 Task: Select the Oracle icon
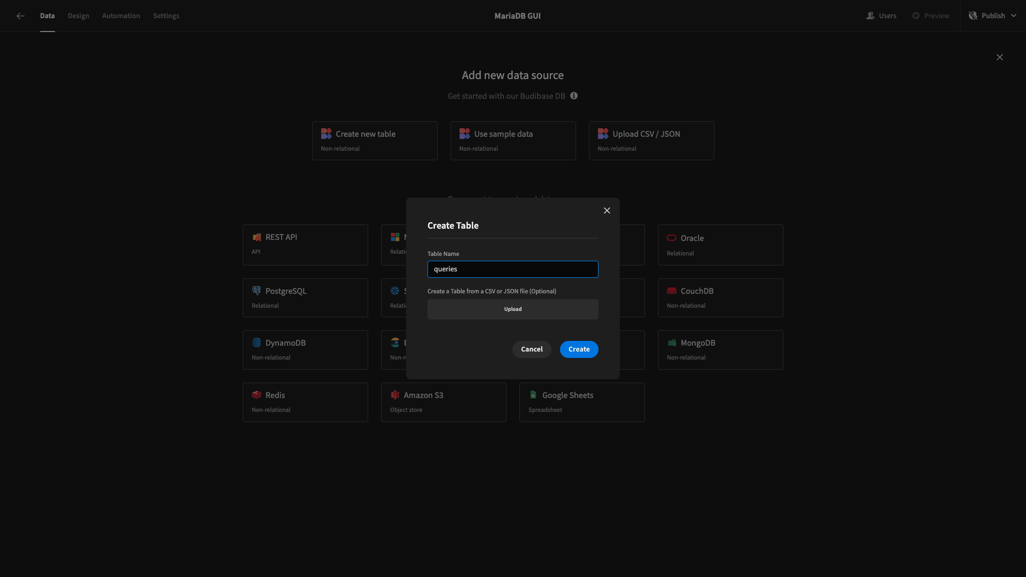click(672, 238)
